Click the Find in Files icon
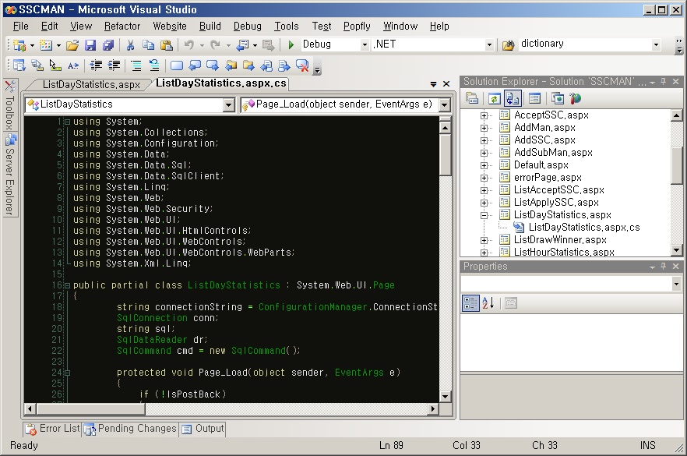This screenshot has width=687, height=456. (x=508, y=44)
